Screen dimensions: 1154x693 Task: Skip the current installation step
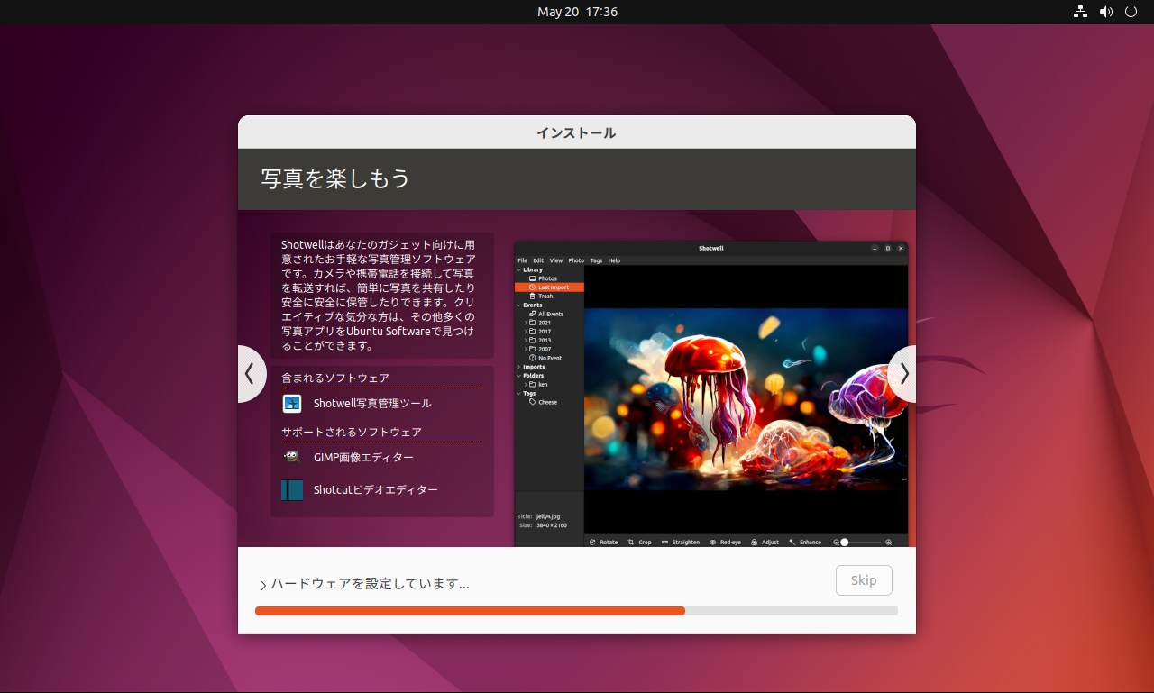click(864, 580)
